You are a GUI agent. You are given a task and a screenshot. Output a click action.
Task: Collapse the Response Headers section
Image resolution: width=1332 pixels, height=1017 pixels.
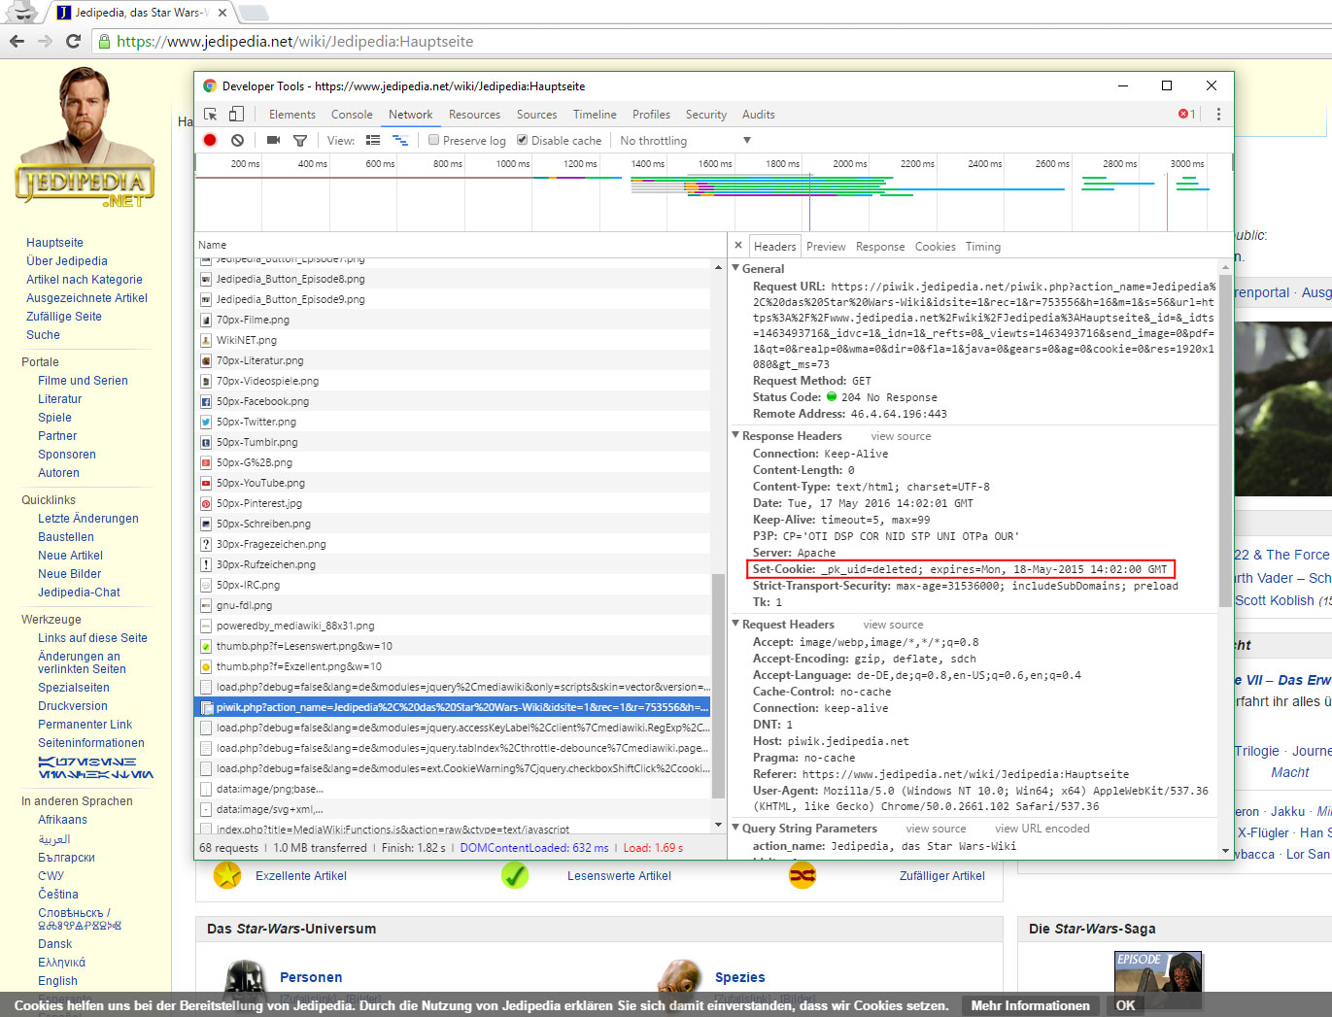(x=736, y=435)
